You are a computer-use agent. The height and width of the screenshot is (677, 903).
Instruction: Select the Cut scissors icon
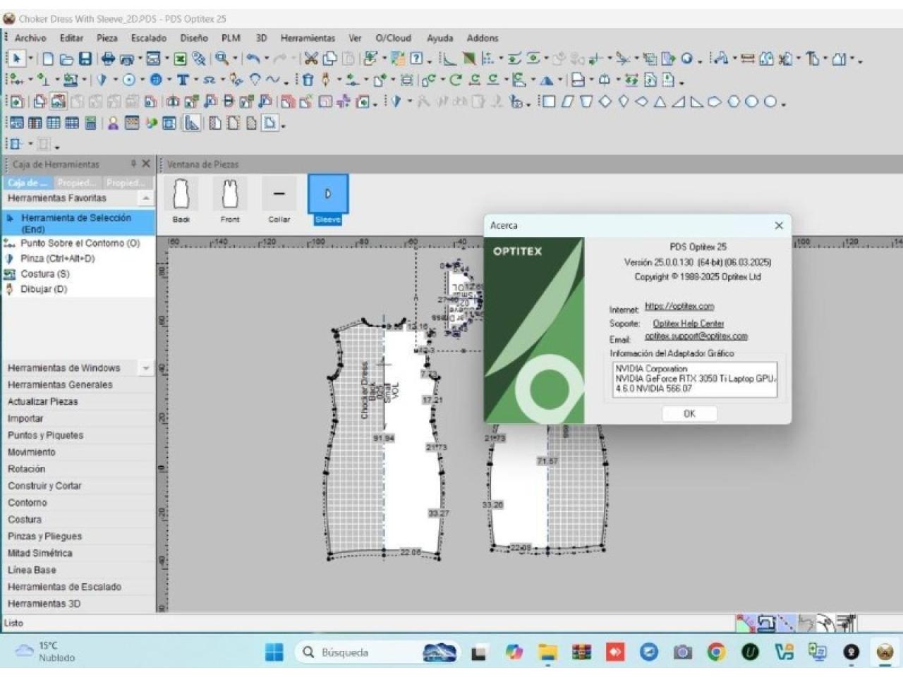(x=310, y=59)
